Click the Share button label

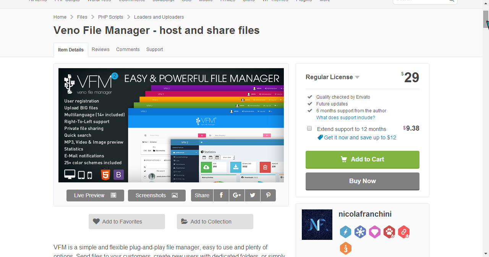(202, 195)
